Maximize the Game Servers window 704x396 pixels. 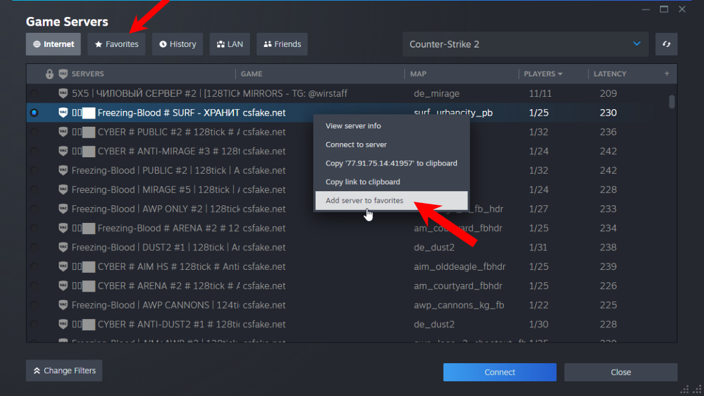(x=664, y=9)
